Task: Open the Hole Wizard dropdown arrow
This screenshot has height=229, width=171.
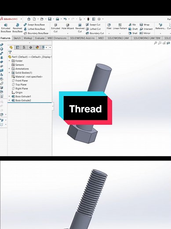Action: 68,33
